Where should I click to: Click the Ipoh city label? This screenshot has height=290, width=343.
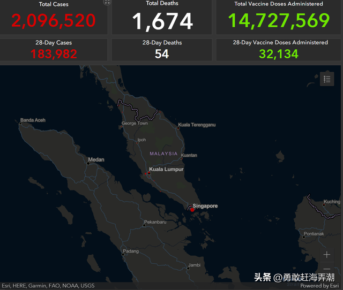[x=141, y=140]
